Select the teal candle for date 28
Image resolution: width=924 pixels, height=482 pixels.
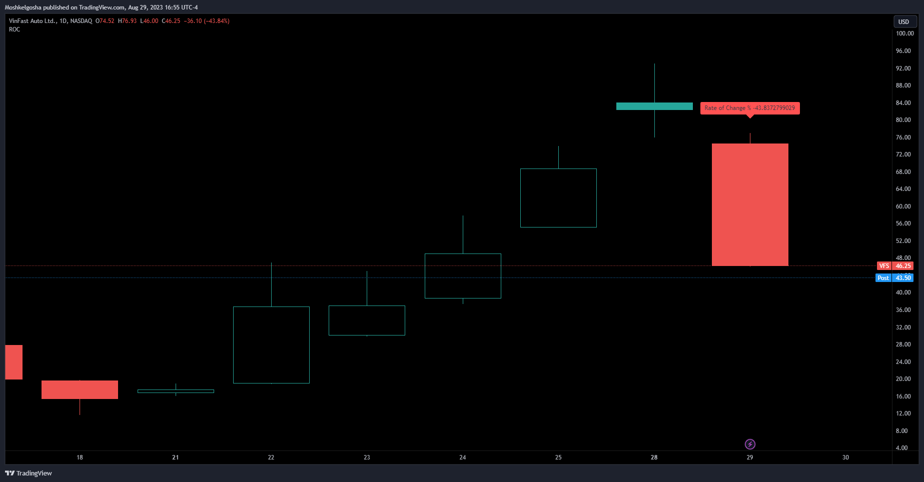(654, 106)
